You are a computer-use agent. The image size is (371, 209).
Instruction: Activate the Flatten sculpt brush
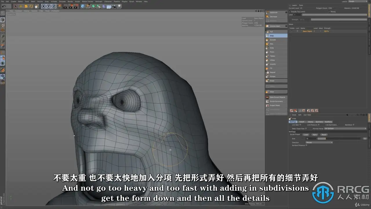[x=272, y=56]
